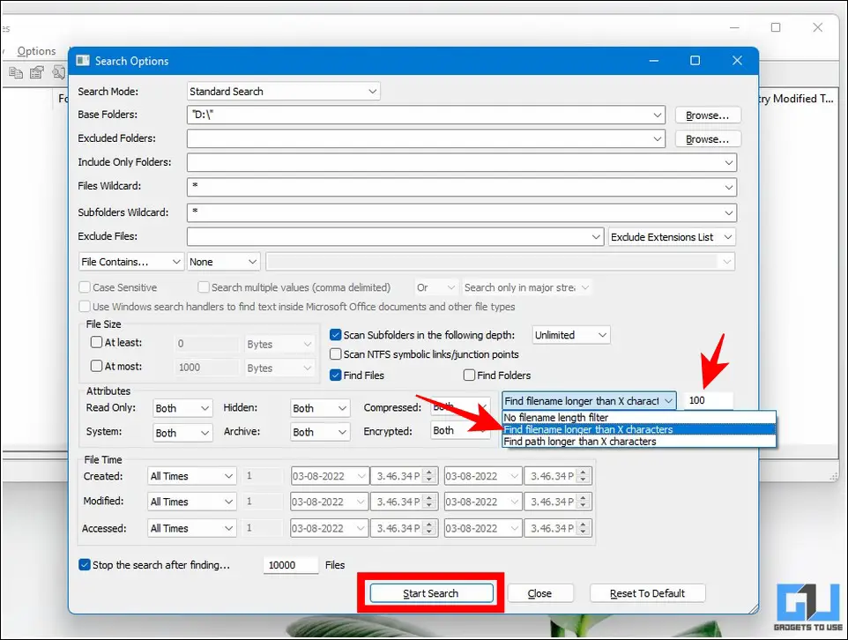
Task: Expand the Include Only Folders combo box
Action: pos(728,162)
